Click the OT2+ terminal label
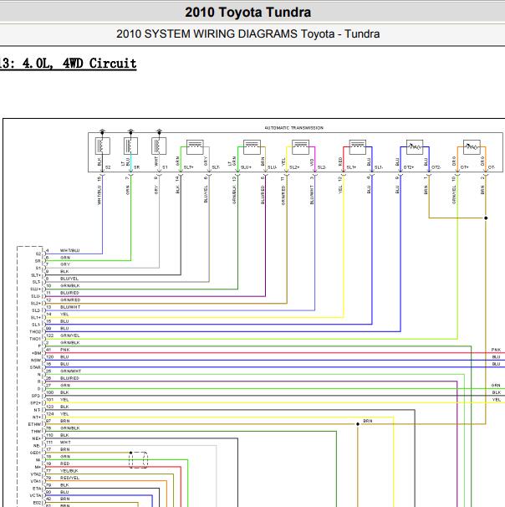 409,167
